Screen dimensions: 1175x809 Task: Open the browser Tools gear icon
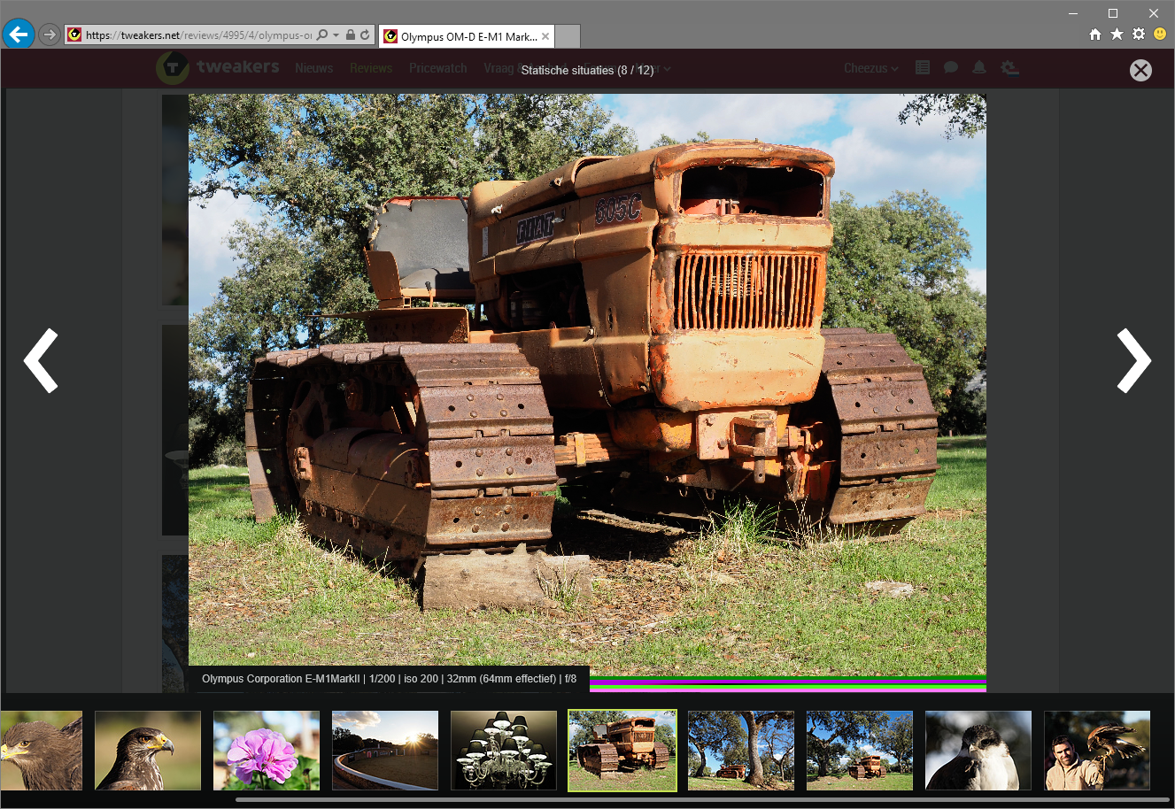(x=1139, y=35)
